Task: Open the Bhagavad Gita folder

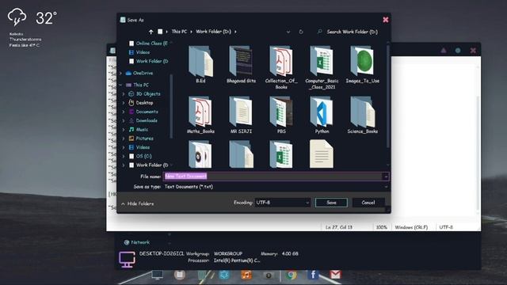Action: (241, 65)
